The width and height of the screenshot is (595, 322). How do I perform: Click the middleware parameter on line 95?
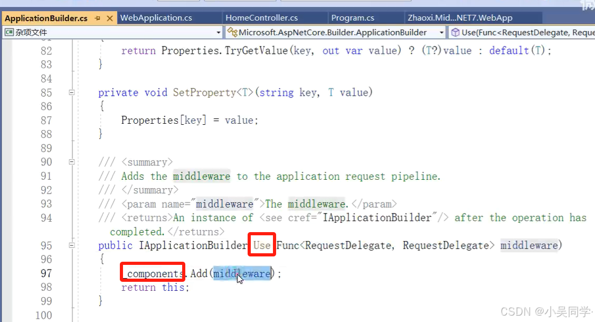point(529,245)
